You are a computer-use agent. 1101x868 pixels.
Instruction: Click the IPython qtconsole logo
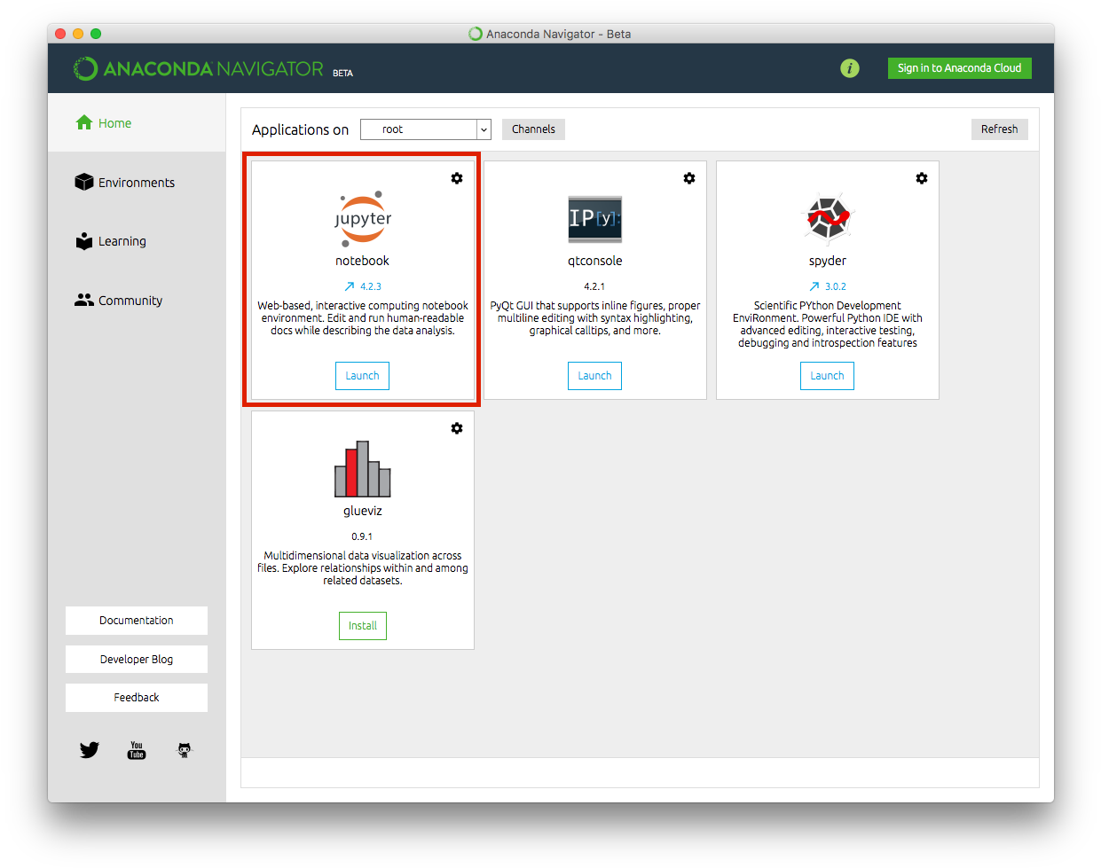point(595,219)
